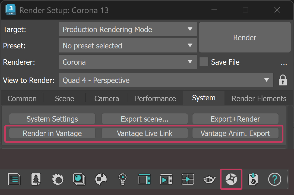Click the teapot render icon
This screenshot has height=195, width=294.
[209, 179]
